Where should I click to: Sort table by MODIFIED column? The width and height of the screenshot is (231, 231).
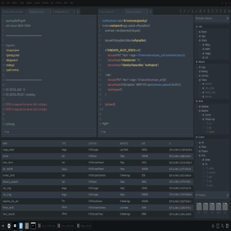click(124, 143)
